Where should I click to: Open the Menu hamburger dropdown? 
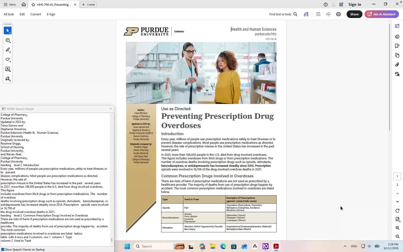point(10,4)
